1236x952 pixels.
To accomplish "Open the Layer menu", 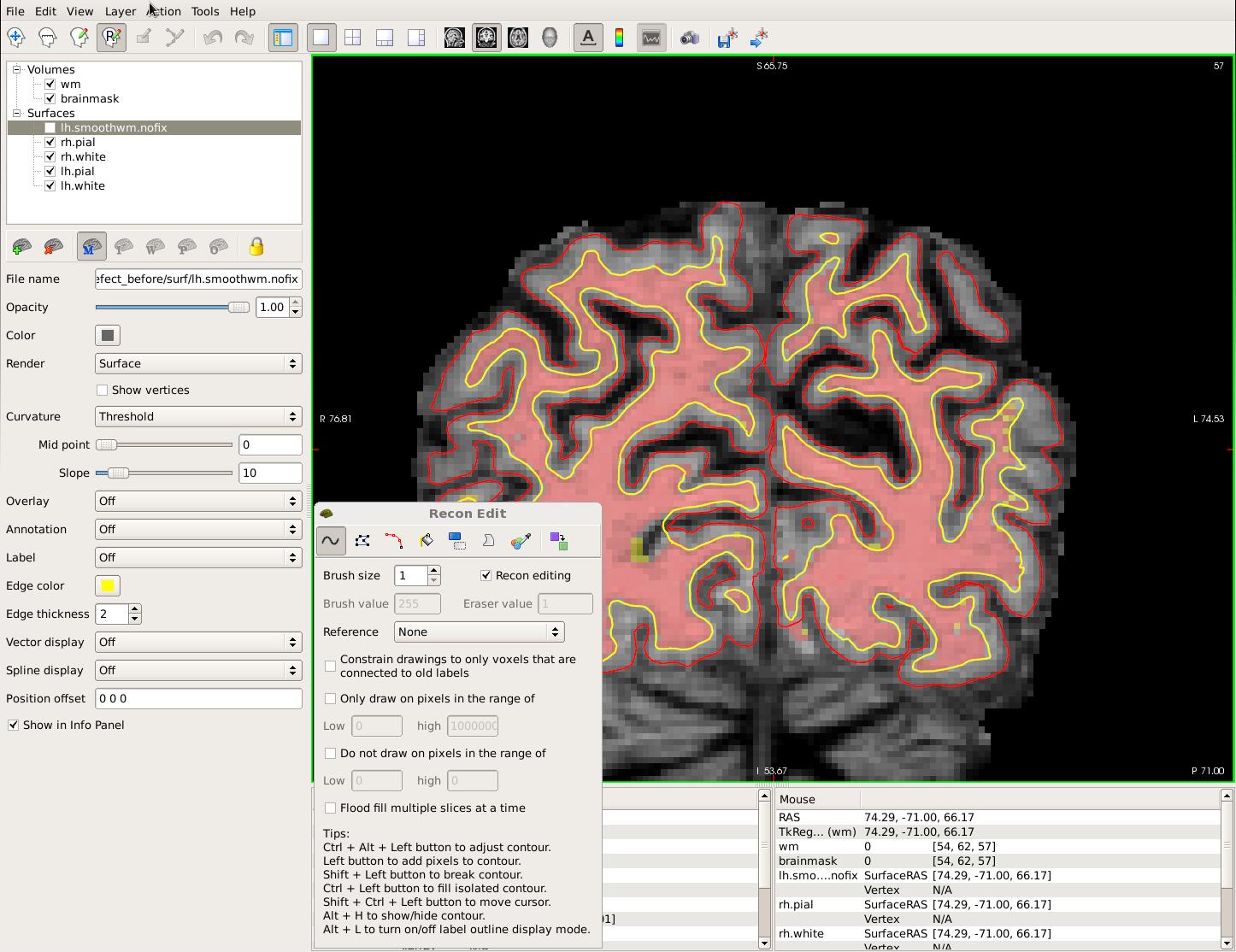I will point(120,11).
